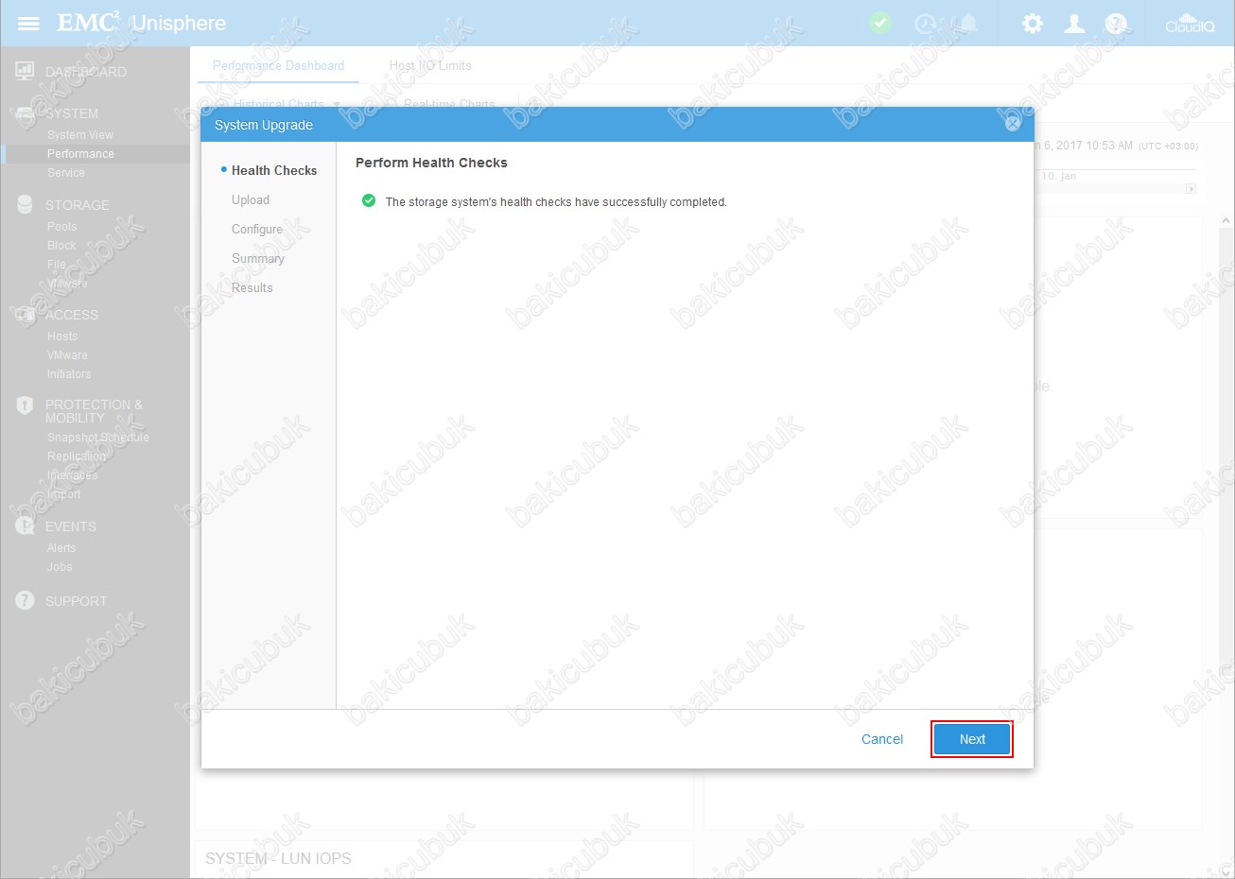Image resolution: width=1235 pixels, height=879 pixels.
Task: Open SUPPORT in the sidebar
Action: pyautogui.click(x=77, y=601)
